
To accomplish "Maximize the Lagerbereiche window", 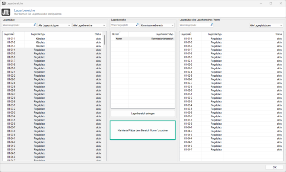I will pyautogui.click(x=271, y=3).
